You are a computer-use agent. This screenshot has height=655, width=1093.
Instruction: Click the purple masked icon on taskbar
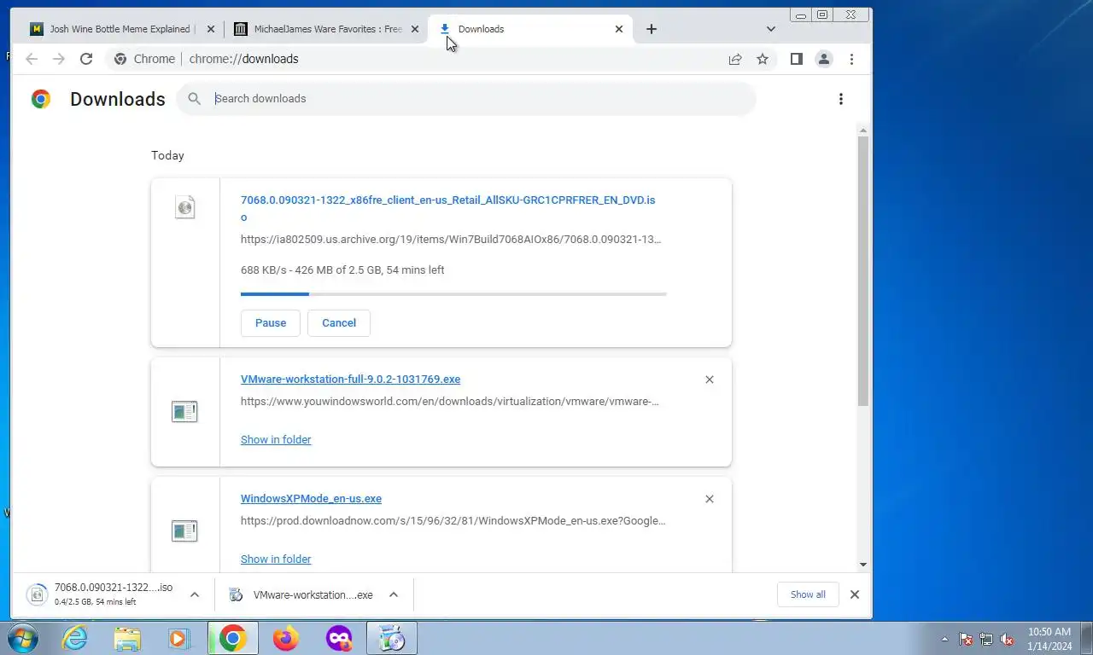tap(339, 638)
